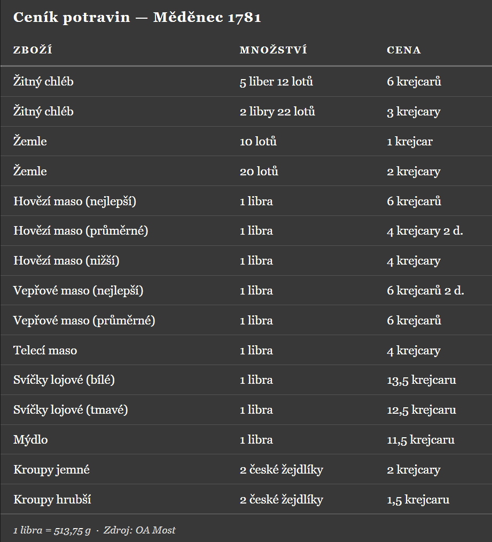Click the CENA column header
The height and width of the screenshot is (542, 492).
[404, 50]
